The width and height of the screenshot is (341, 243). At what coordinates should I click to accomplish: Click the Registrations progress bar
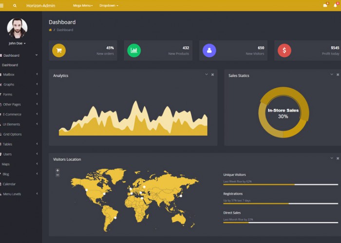pyautogui.click(x=281, y=204)
